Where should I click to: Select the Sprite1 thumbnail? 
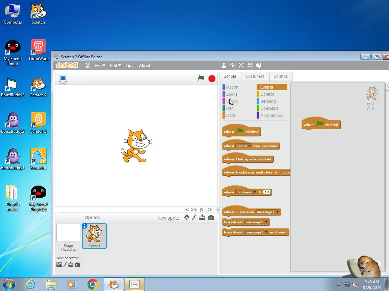click(95, 236)
